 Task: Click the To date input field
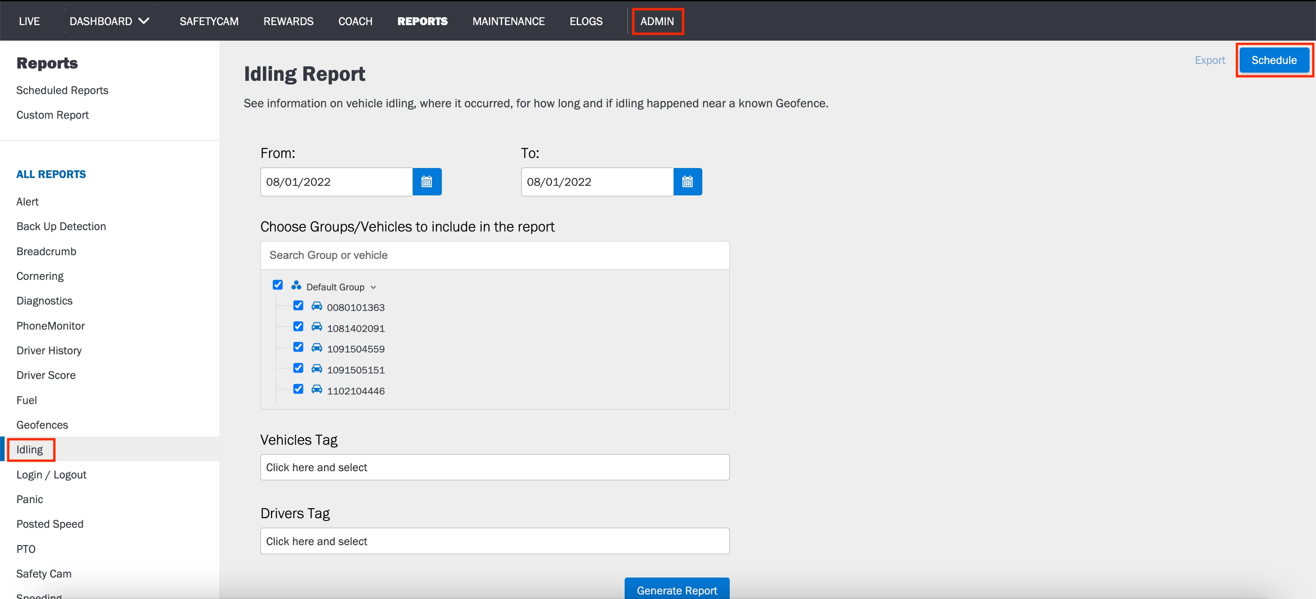[x=597, y=182]
